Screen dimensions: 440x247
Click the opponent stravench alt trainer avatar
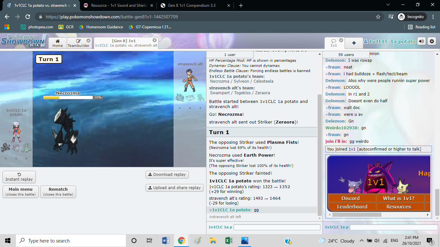click(189, 80)
